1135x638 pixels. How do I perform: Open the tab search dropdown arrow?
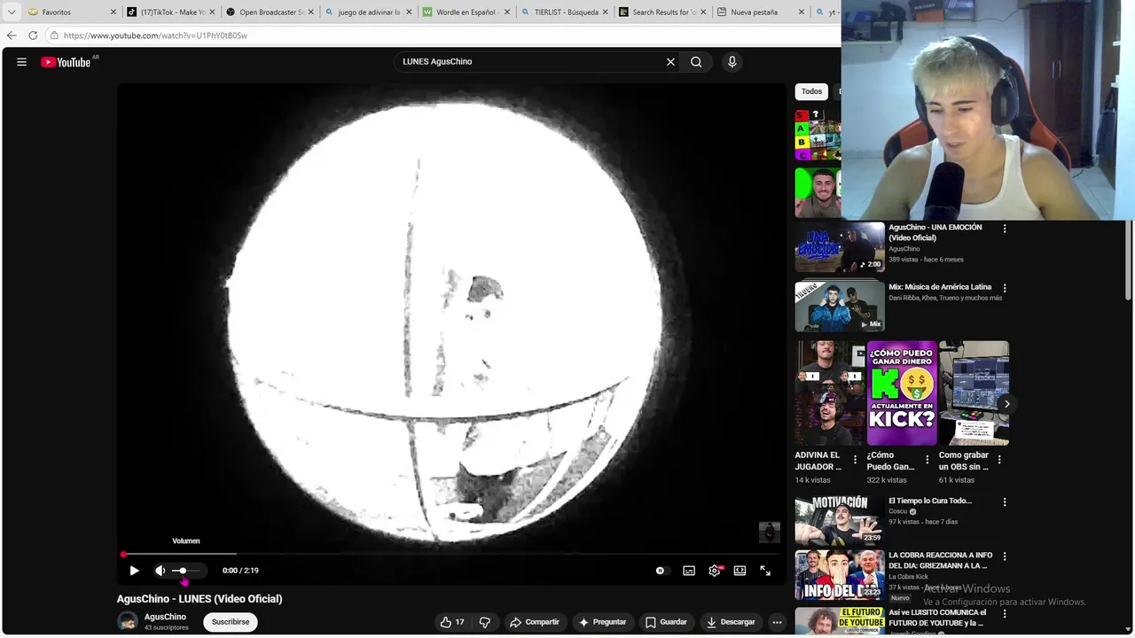[12, 12]
